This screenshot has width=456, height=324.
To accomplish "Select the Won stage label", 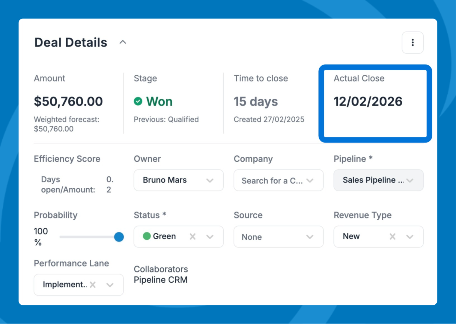I will pos(159,102).
